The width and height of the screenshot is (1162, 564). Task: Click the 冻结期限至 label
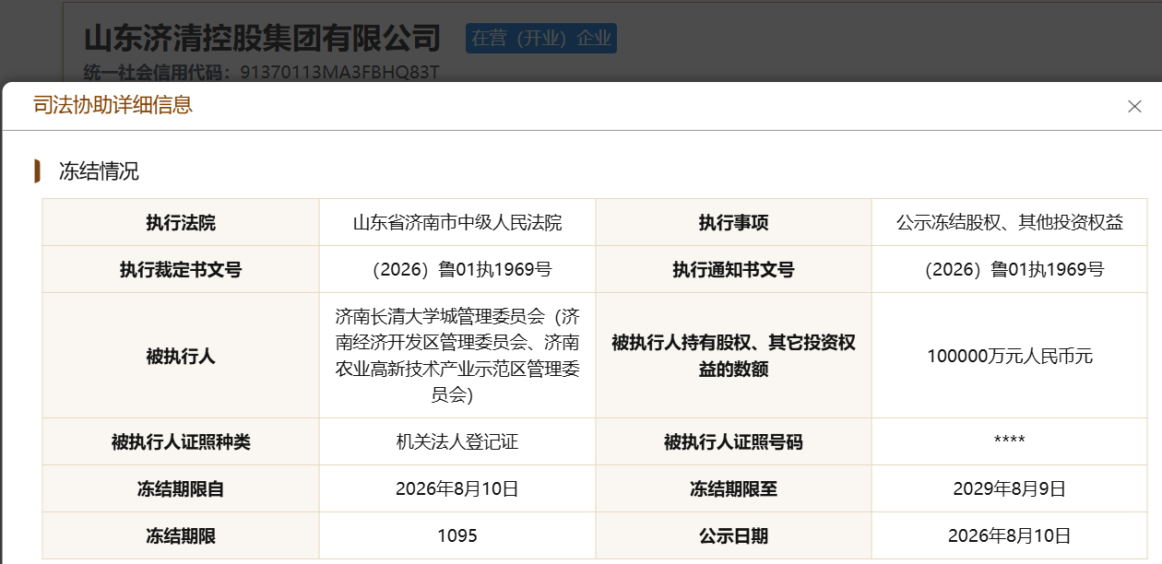(x=733, y=489)
